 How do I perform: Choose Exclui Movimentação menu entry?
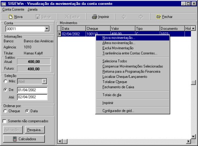click(133, 48)
